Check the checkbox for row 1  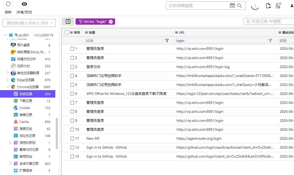72,49
